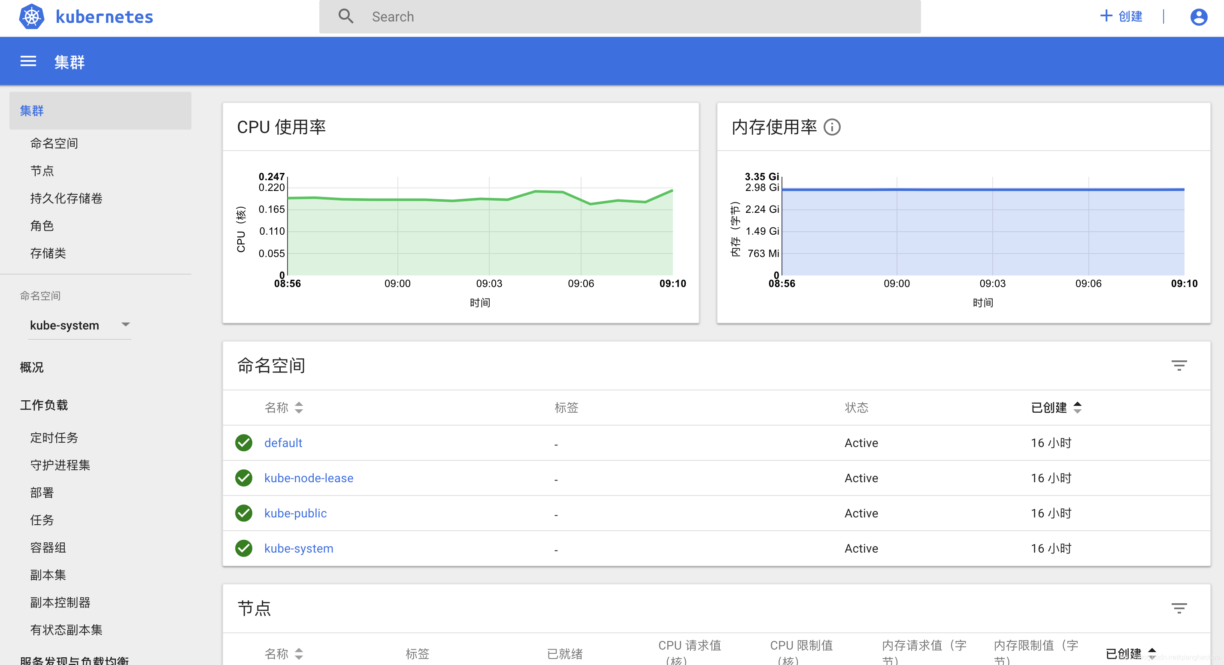The height and width of the screenshot is (665, 1224).
Task: Click status check for kube-system row
Action: (x=244, y=548)
